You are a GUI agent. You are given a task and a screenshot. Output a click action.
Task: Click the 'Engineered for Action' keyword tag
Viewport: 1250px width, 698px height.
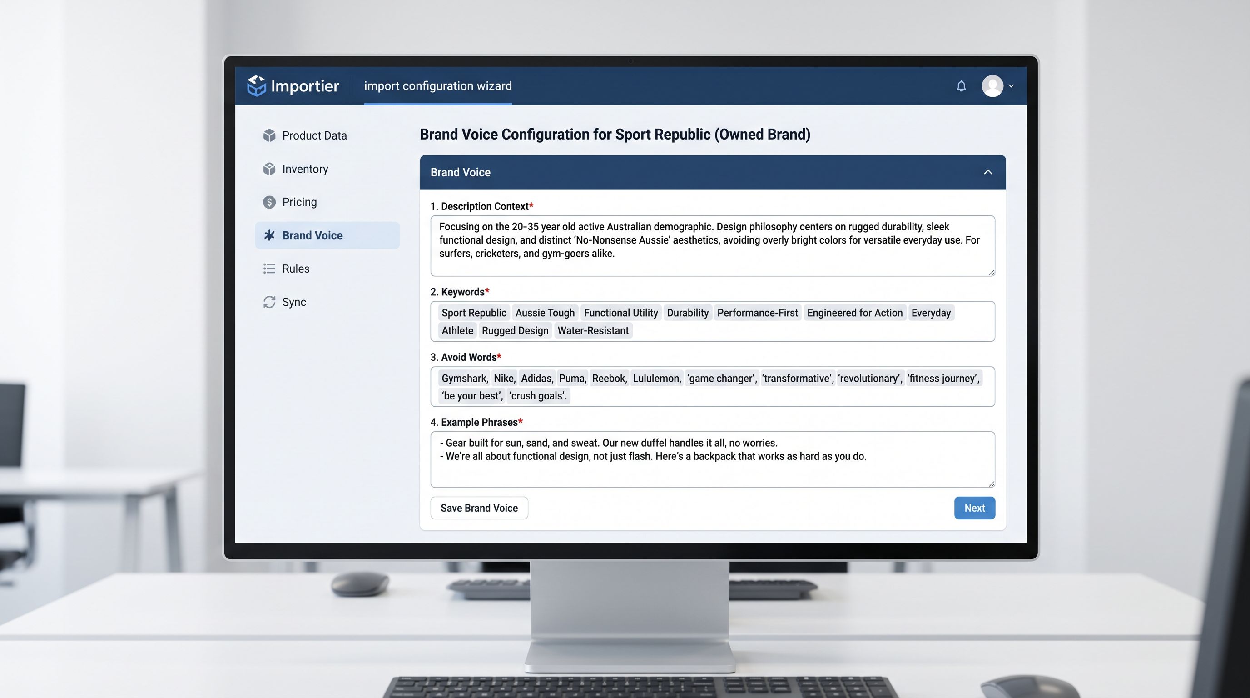(x=854, y=313)
